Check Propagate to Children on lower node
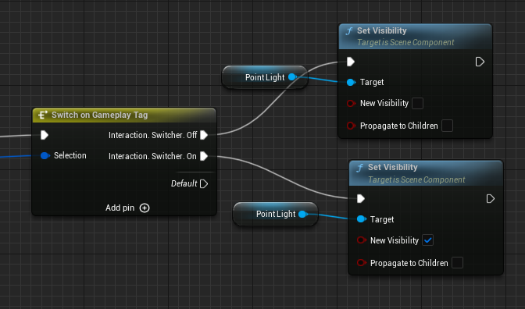 (457, 263)
